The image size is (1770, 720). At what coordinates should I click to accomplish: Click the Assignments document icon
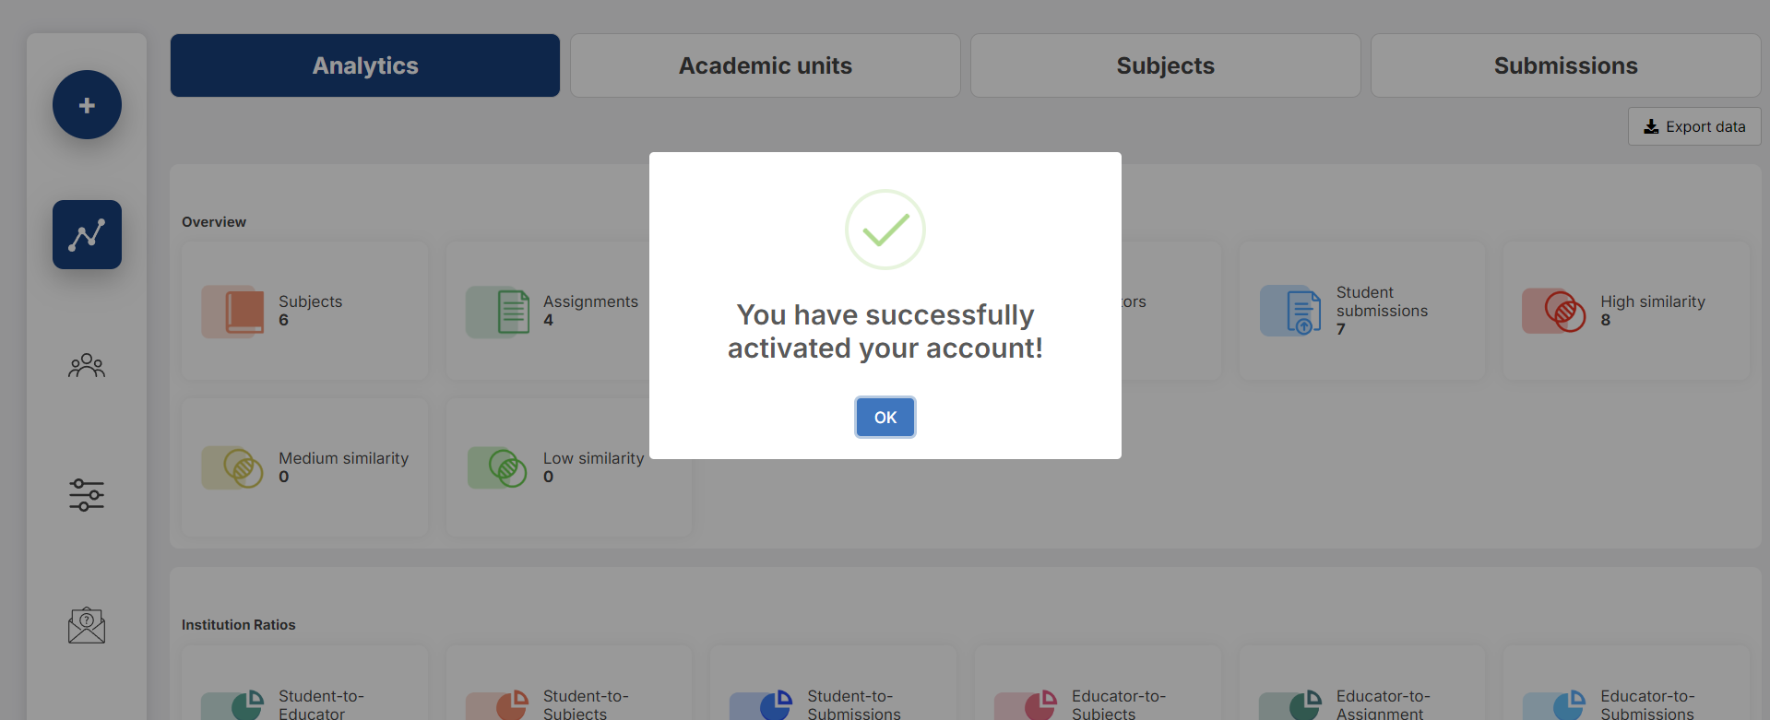[x=498, y=312]
